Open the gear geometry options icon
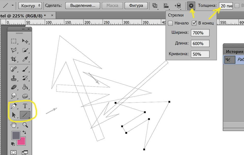244x155 pixels. (191, 5)
